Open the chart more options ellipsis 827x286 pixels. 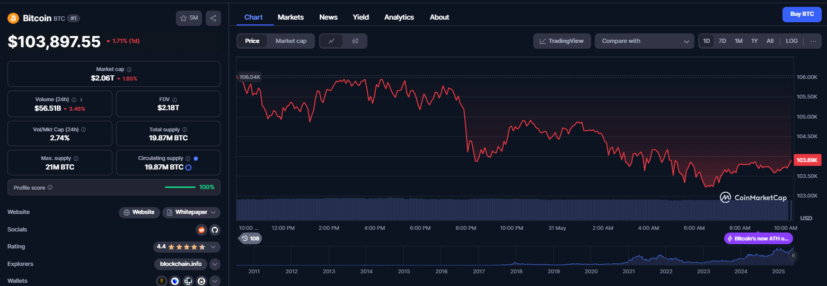point(813,41)
